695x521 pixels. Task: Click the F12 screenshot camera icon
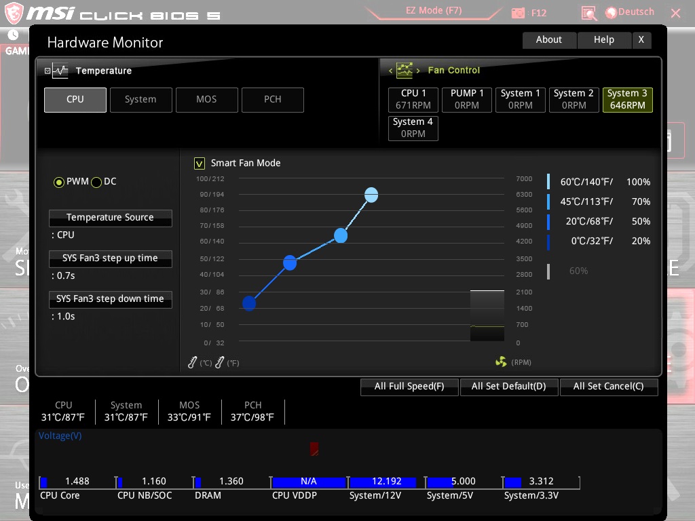[518, 13]
